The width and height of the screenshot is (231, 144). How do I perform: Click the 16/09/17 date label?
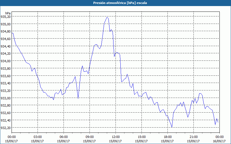pyautogui.click(x=219, y=141)
